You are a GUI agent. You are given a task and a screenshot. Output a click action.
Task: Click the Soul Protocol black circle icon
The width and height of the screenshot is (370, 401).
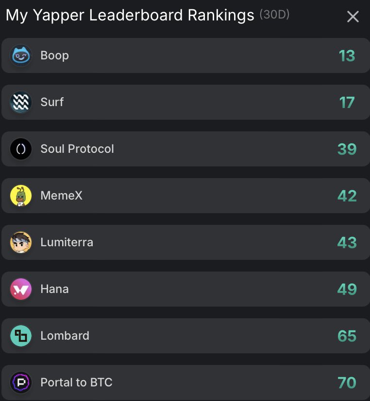pos(21,149)
